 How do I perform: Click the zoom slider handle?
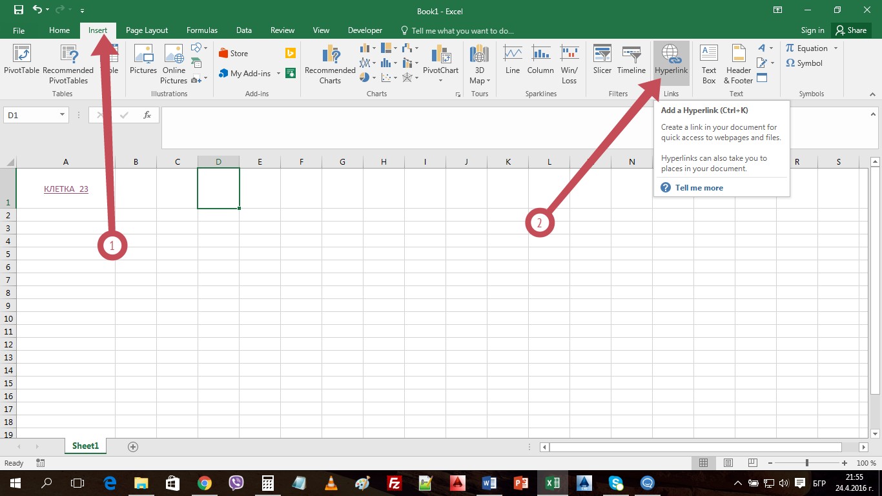(806, 463)
